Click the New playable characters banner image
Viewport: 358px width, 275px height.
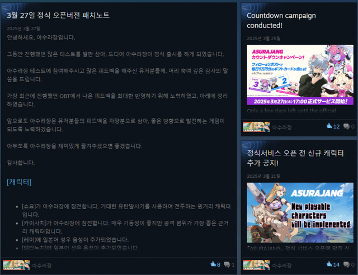[x=300, y=212]
